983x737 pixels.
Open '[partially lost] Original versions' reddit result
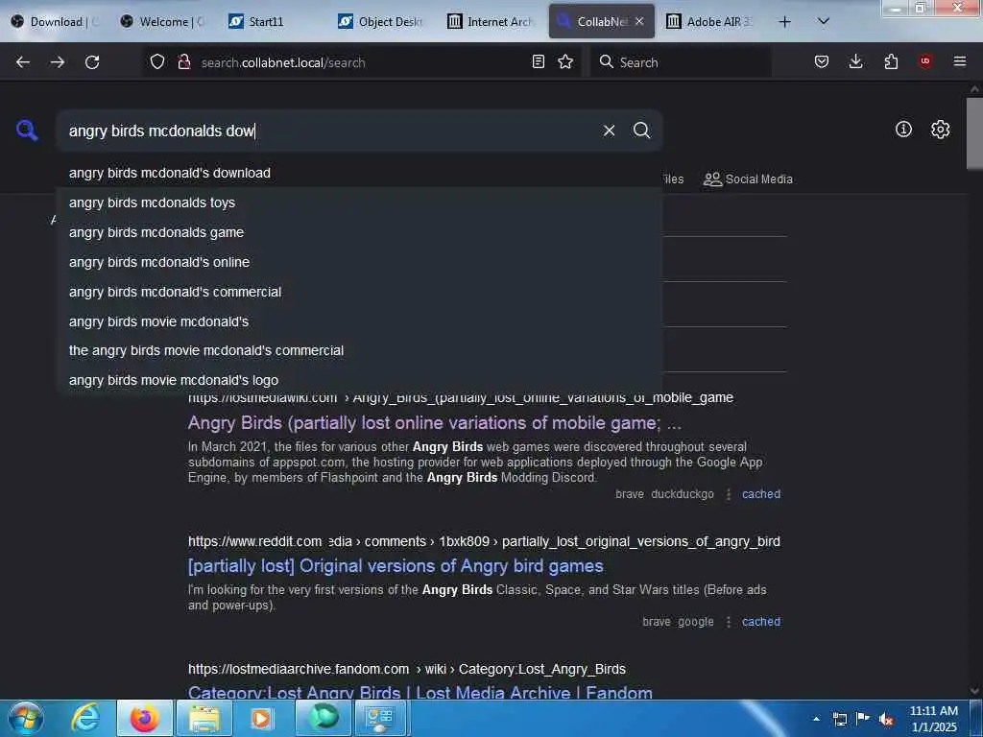coord(396,566)
